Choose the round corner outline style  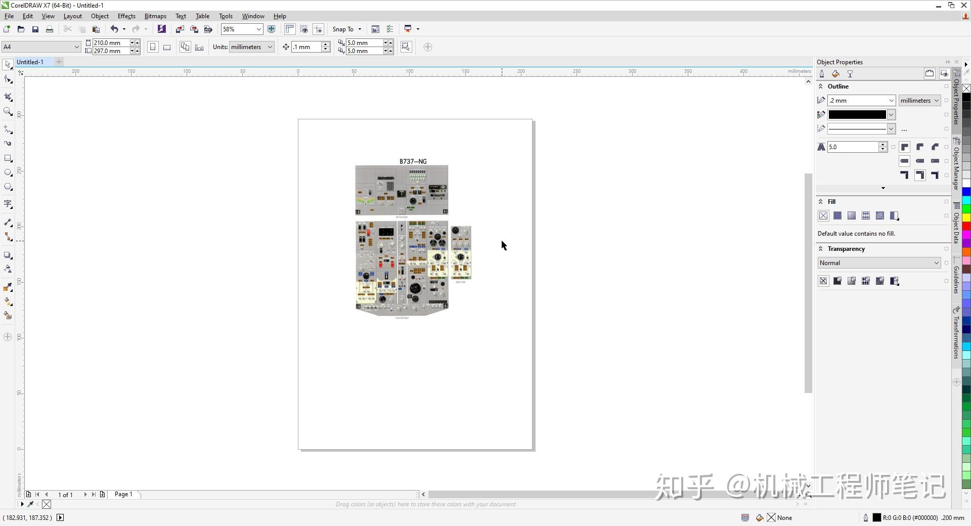tap(920, 147)
